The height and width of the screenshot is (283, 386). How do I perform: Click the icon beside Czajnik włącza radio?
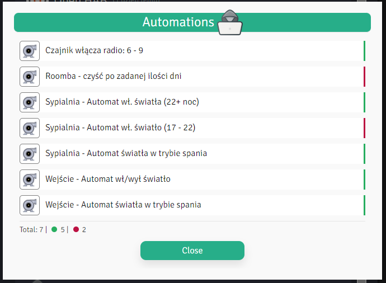[30, 51]
